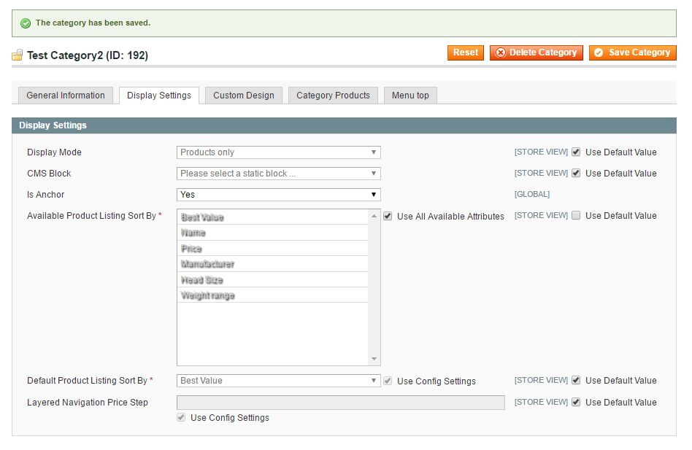This screenshot has width=692, height=450.
Task: Uncheck Use Default Value for Display Mode
Action: click(x=576, y=152)
